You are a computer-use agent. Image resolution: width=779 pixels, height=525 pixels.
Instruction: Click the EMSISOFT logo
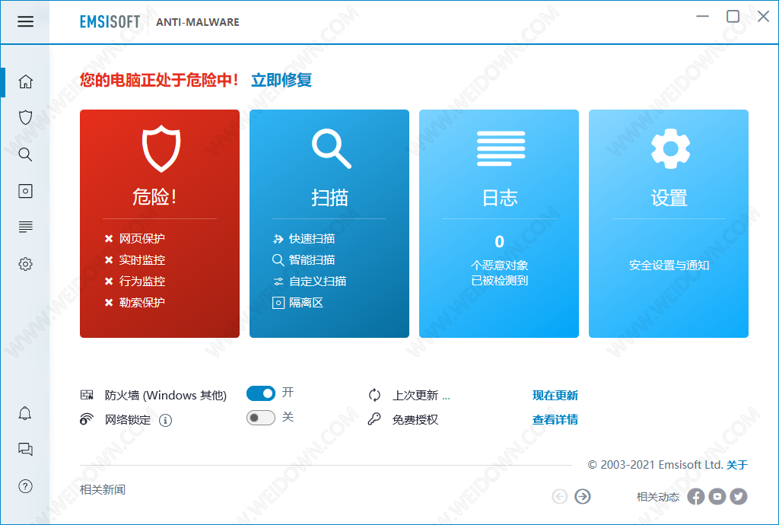110,22
